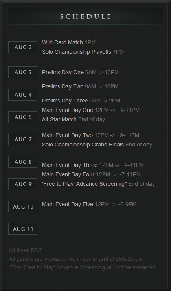Click Prelims Day Two entry

[x=80, y=86]
